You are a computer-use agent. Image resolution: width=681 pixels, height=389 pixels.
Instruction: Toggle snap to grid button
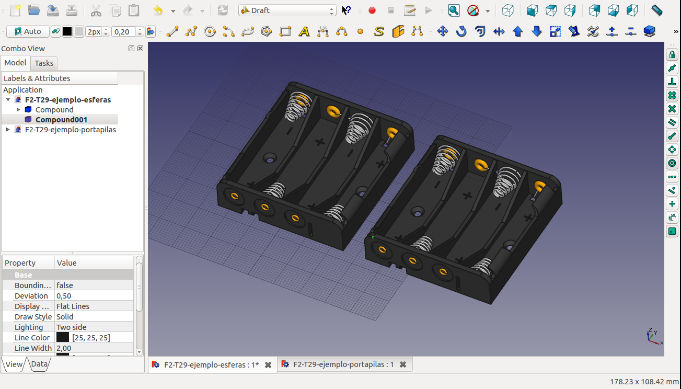click(672, 96)
